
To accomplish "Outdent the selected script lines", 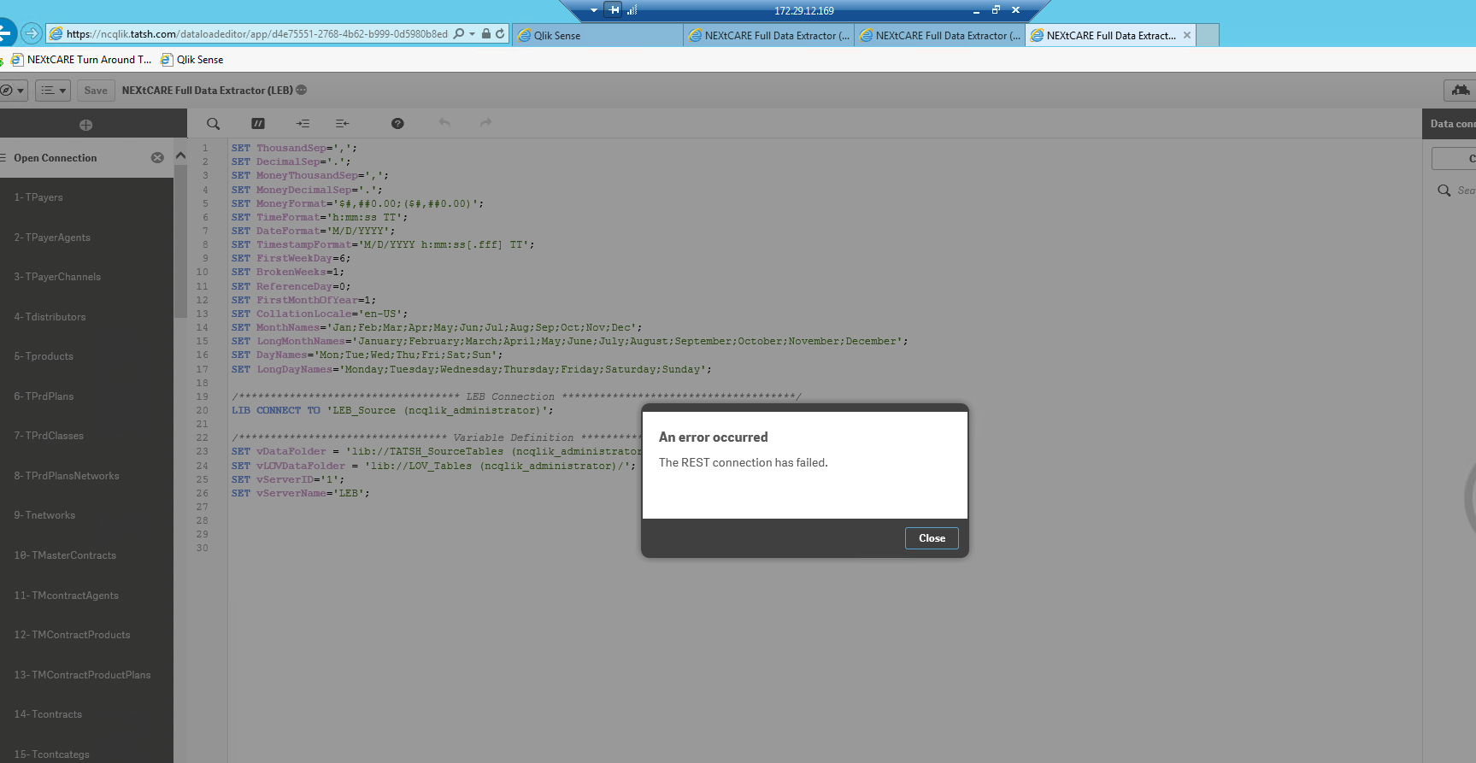I will point(343,124).
